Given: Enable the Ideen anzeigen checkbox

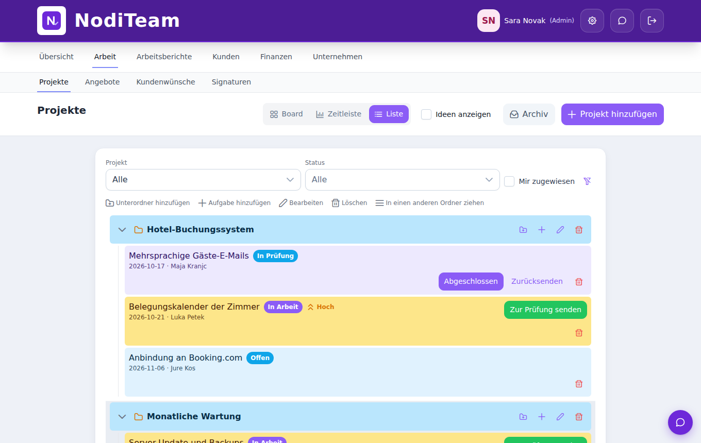Looking at the screenshot, I should click(x=426, y=114).
